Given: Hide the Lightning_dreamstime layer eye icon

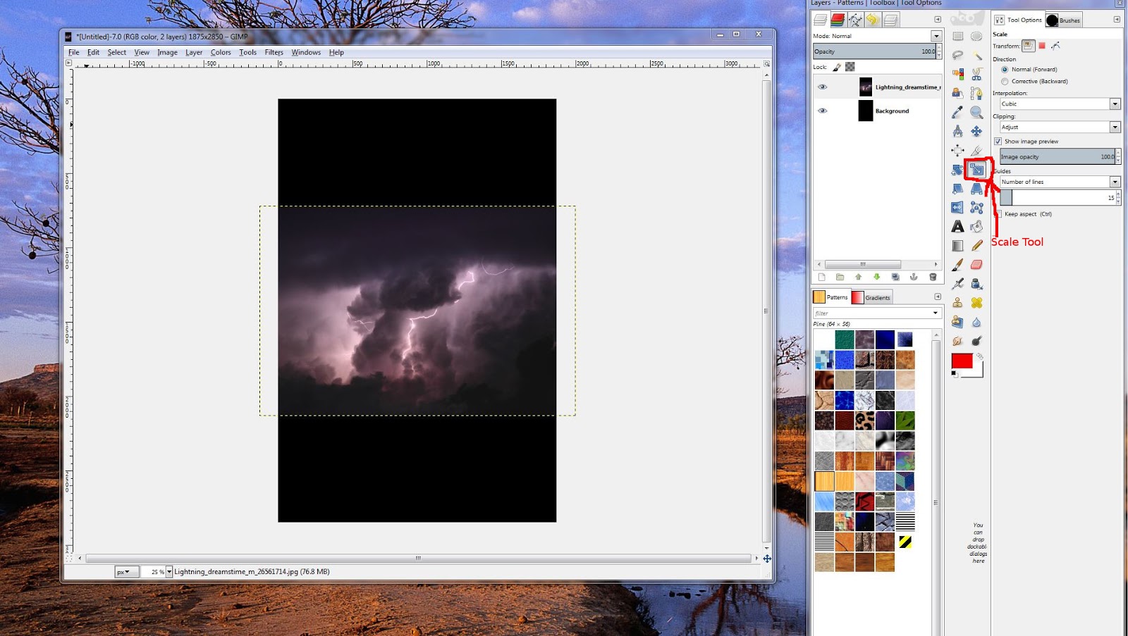Looking at the screenshot, I should pos(822,87).
